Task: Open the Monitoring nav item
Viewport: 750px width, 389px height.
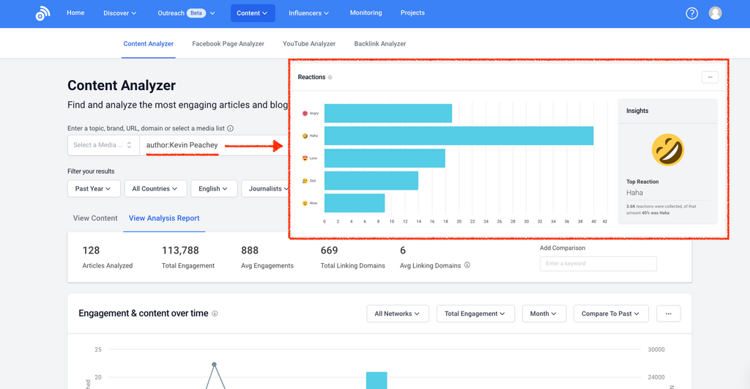Action: (365, 13)
